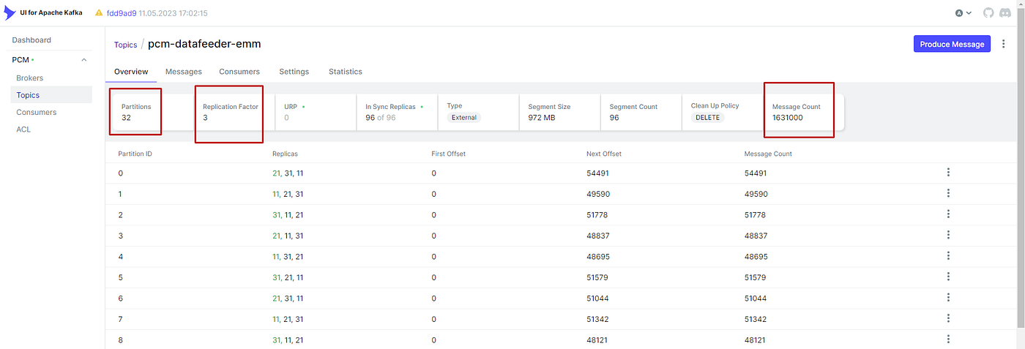1025x349 pixels.
Task: Click the Message Count cell 49590
Action: [756, 194]
